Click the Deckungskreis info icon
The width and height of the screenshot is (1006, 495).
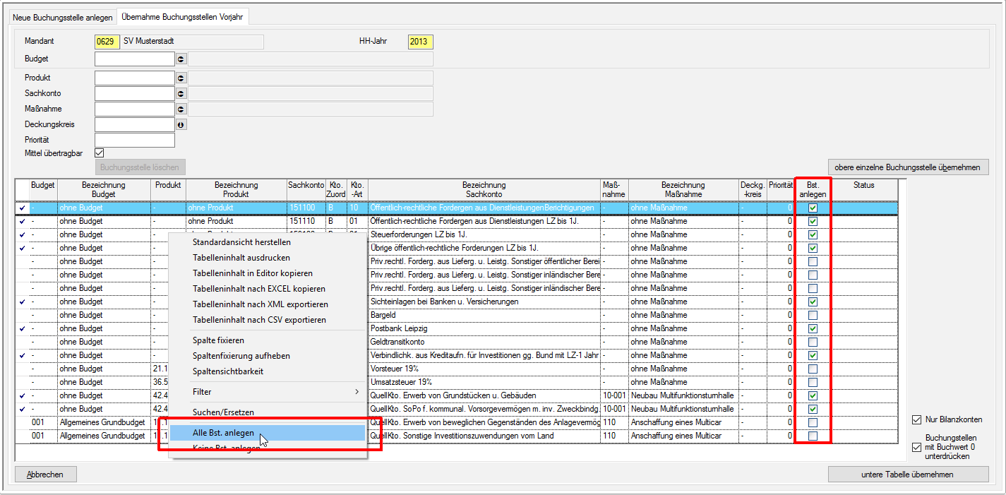coord(181,125)
